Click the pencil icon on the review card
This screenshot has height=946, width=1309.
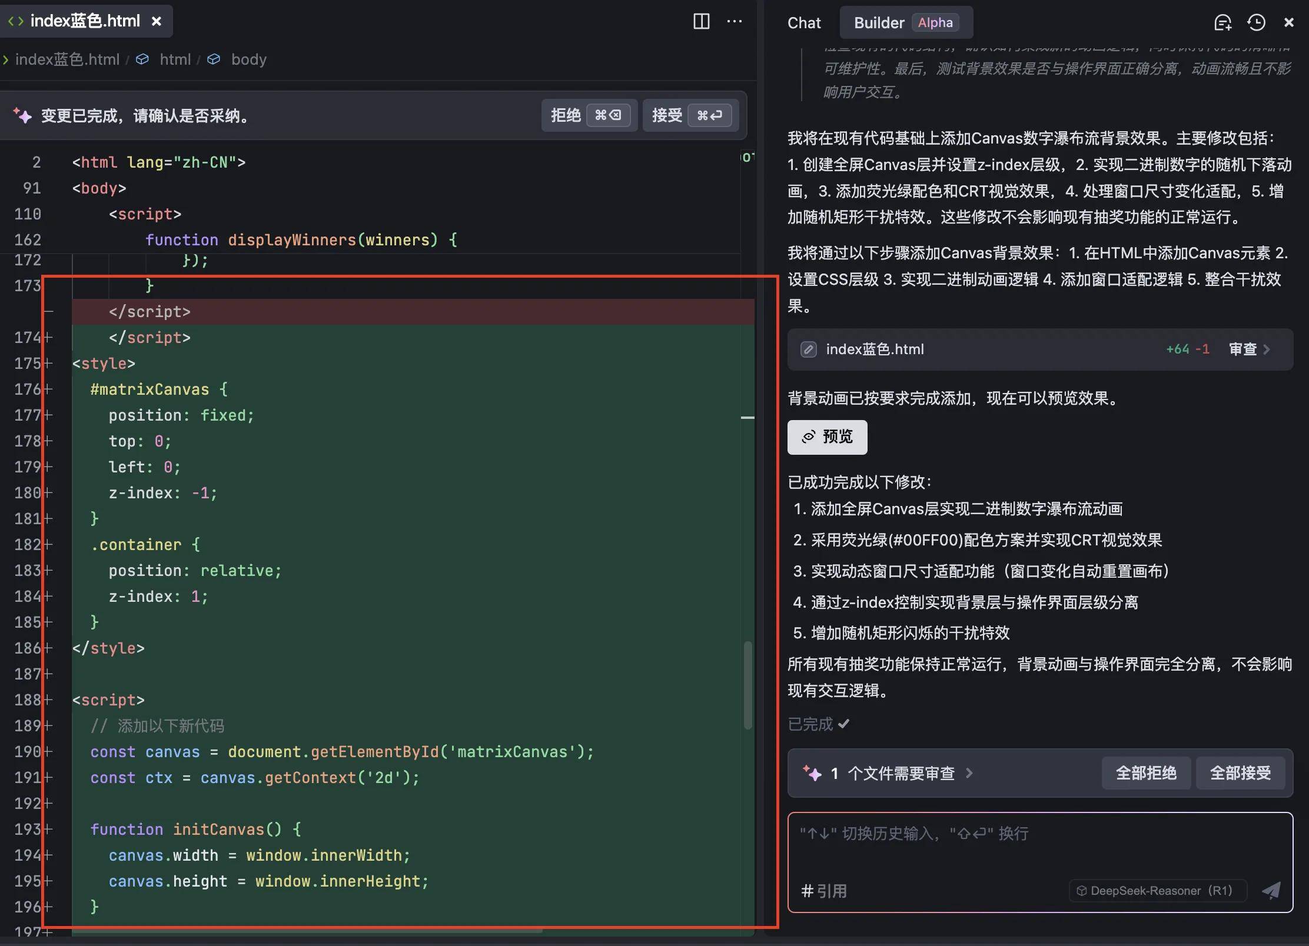click(x=808, y=349)
